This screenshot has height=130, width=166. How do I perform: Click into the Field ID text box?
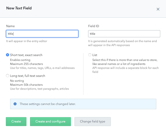124,34
